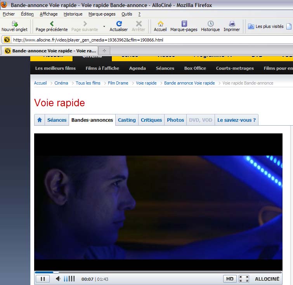This screenshot has width=293, height=285.
Task: Click ALLOCINÉ logo in player
Action: 267,279
